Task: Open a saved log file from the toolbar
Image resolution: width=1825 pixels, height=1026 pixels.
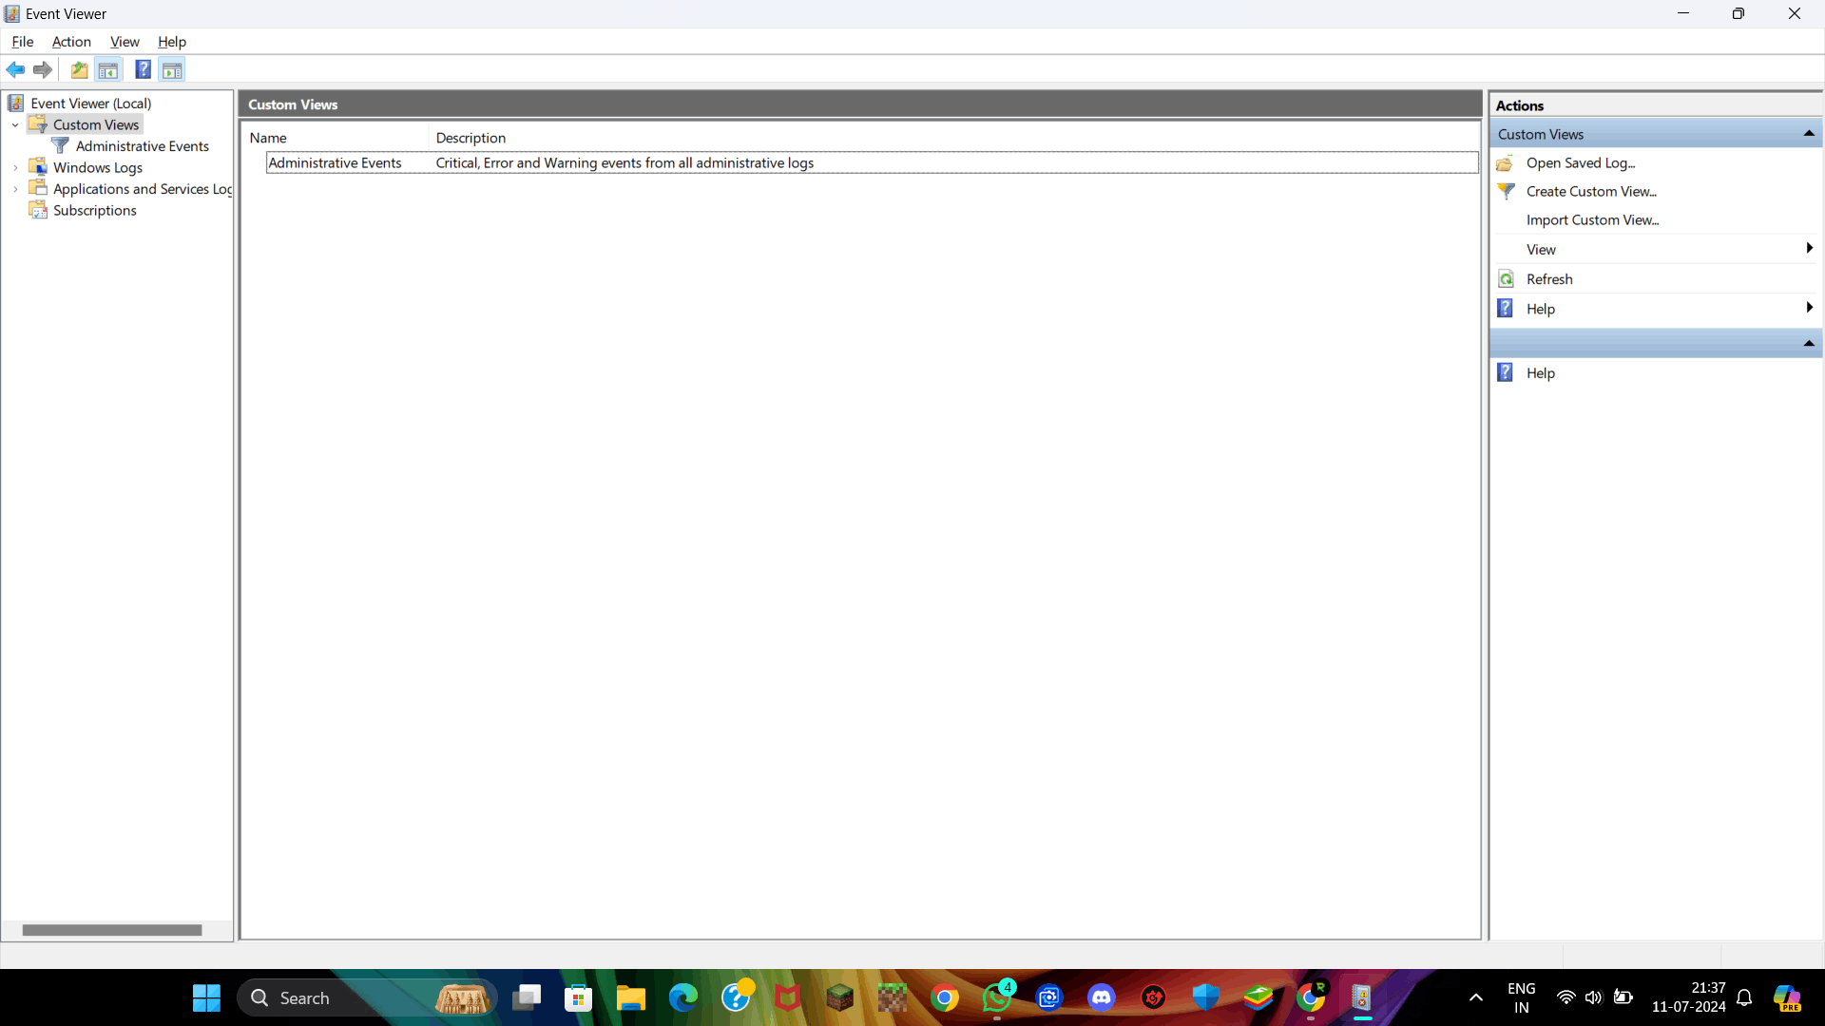Action: click(x=79, y=69)
